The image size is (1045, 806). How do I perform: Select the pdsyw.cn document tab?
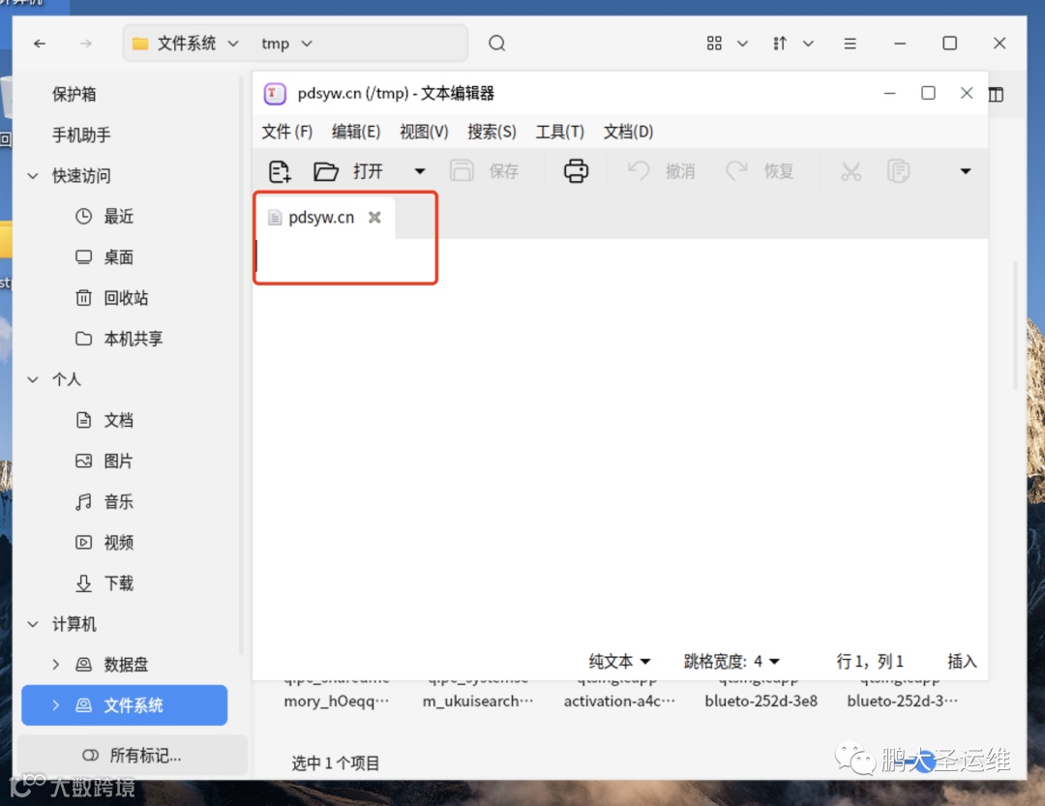pos(320,218)
